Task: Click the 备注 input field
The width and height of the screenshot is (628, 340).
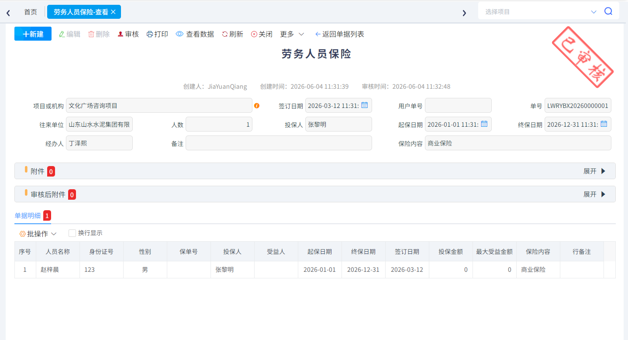Action: coord(279,143)
